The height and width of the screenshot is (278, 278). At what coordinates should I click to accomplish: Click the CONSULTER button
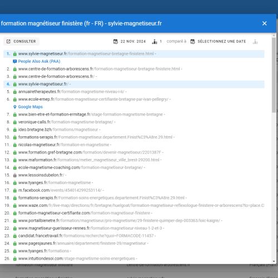(x=22, y=41)
